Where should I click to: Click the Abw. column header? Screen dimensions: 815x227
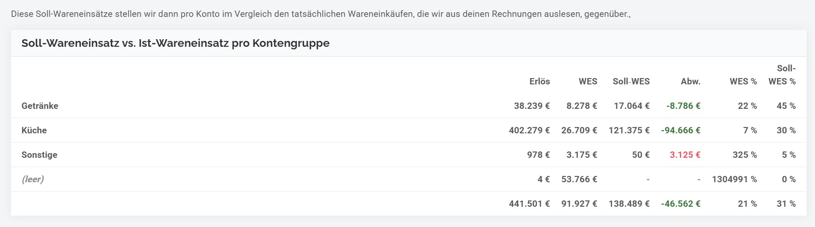690,81
